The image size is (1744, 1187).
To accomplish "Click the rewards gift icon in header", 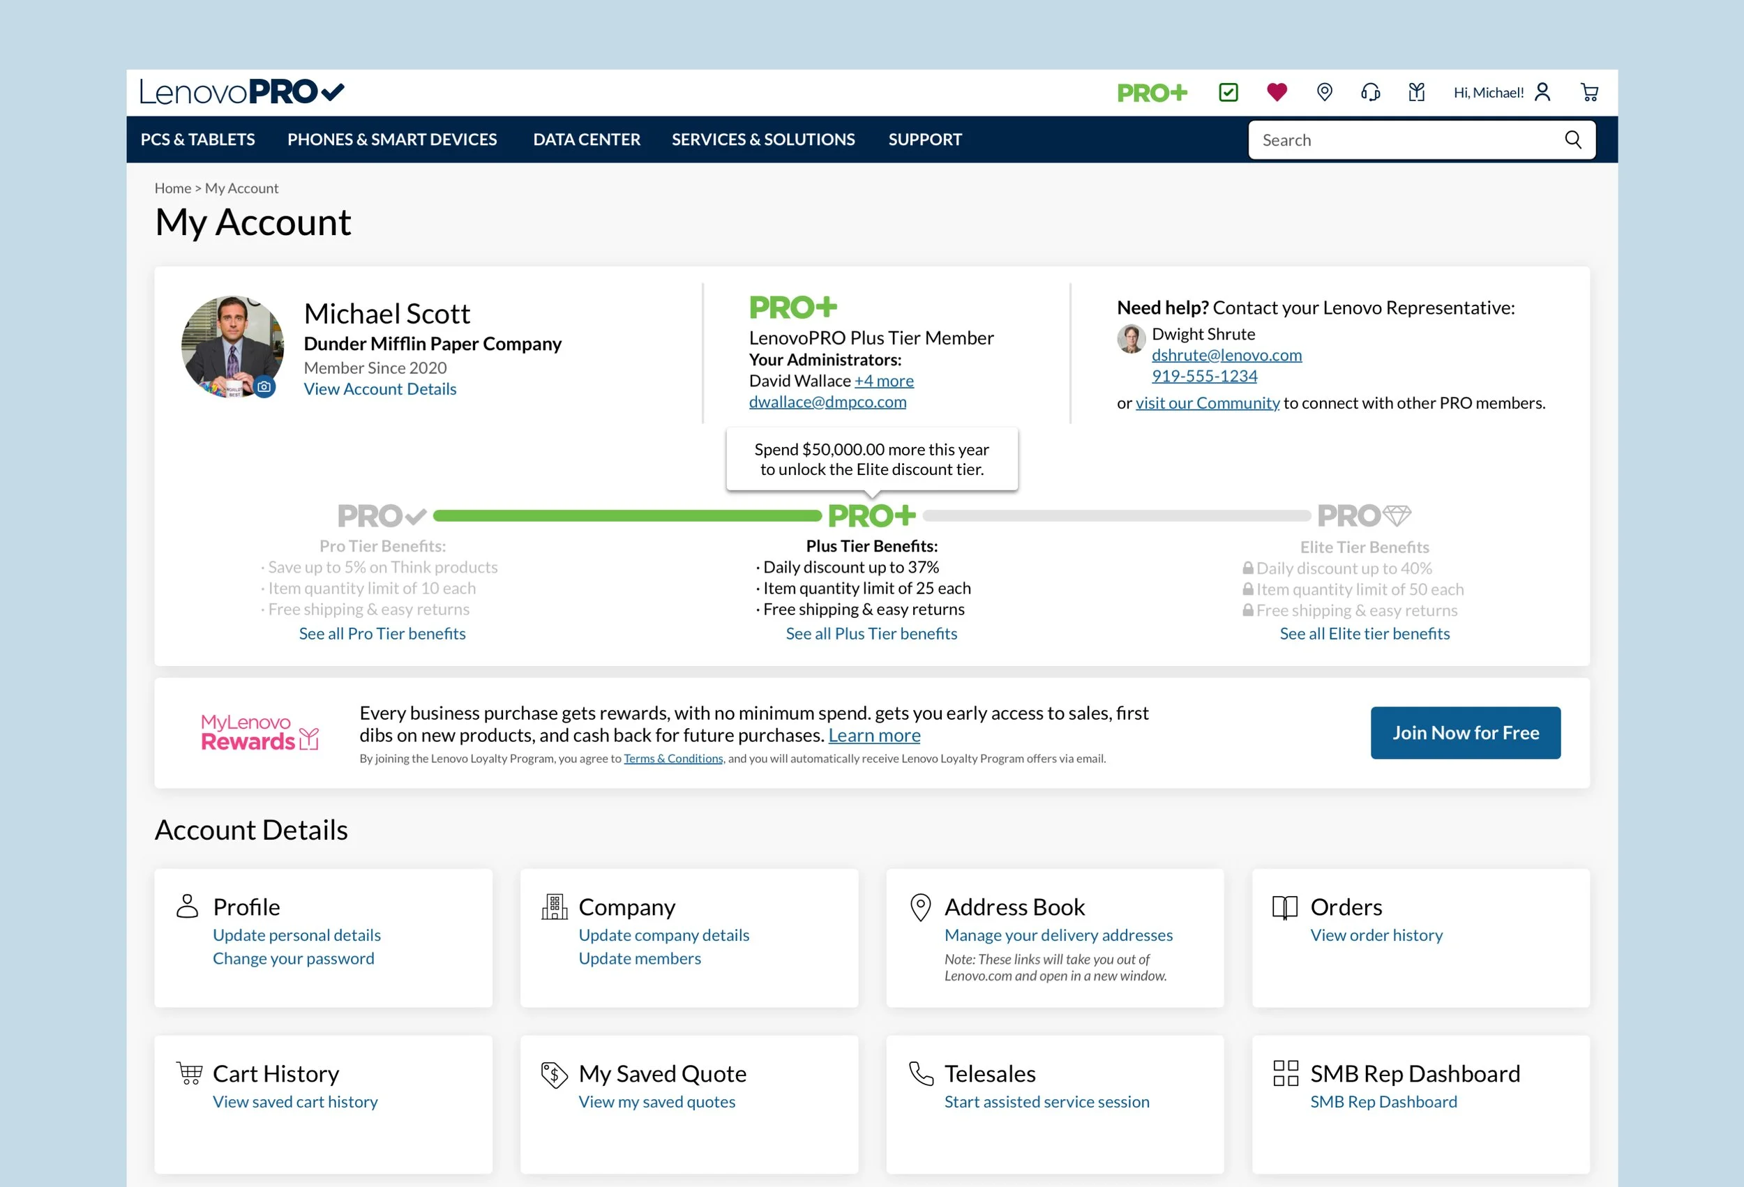I will 1417,92.
